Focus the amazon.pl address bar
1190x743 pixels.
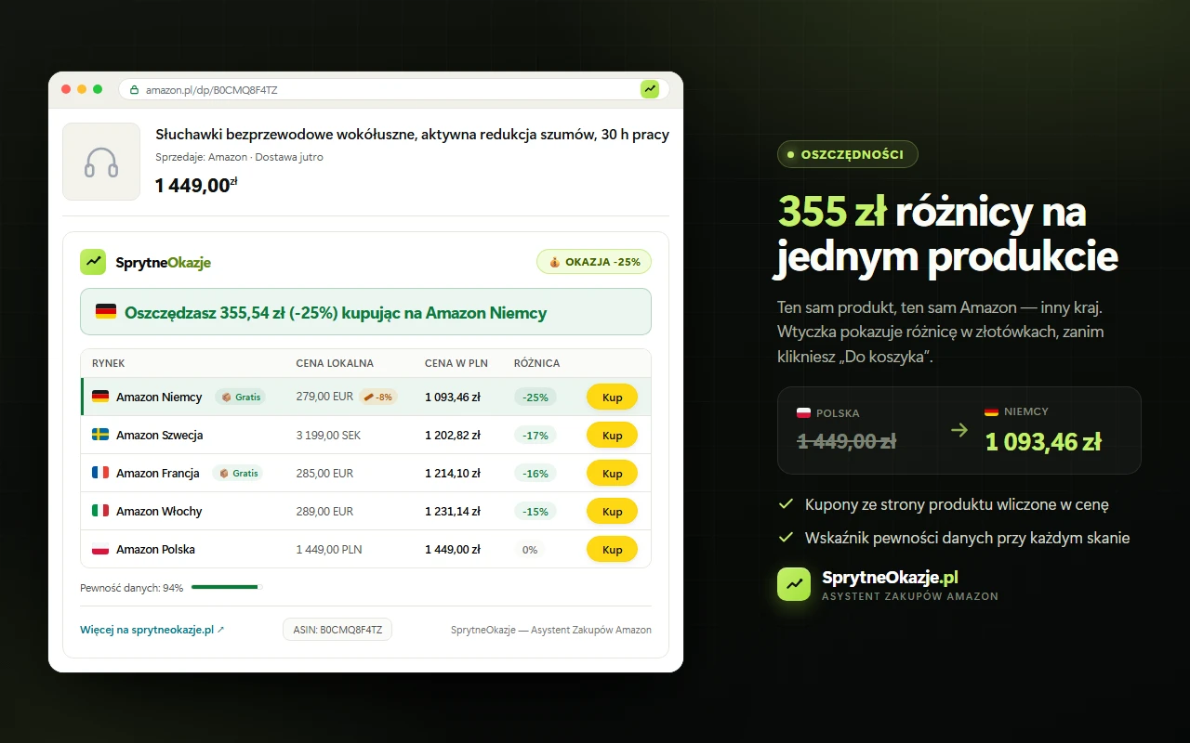click(394, 89)
